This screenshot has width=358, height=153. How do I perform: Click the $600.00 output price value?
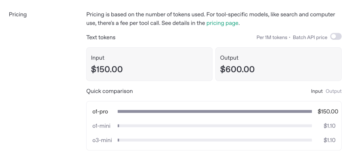[237, 69]
